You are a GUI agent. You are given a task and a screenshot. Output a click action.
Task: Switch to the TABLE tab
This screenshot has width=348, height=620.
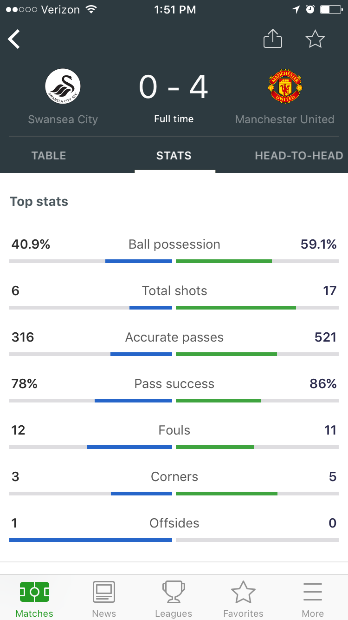click(x=49, y=156)
